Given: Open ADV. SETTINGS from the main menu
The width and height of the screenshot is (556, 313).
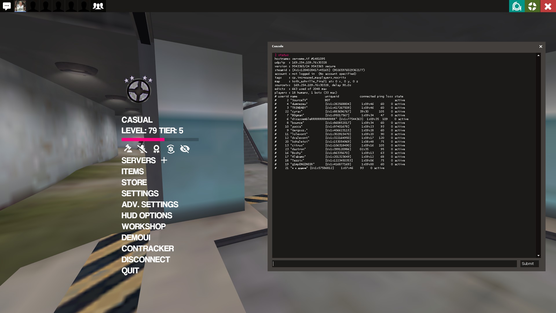Looking at the screenshot, I should tap(150, 204).
